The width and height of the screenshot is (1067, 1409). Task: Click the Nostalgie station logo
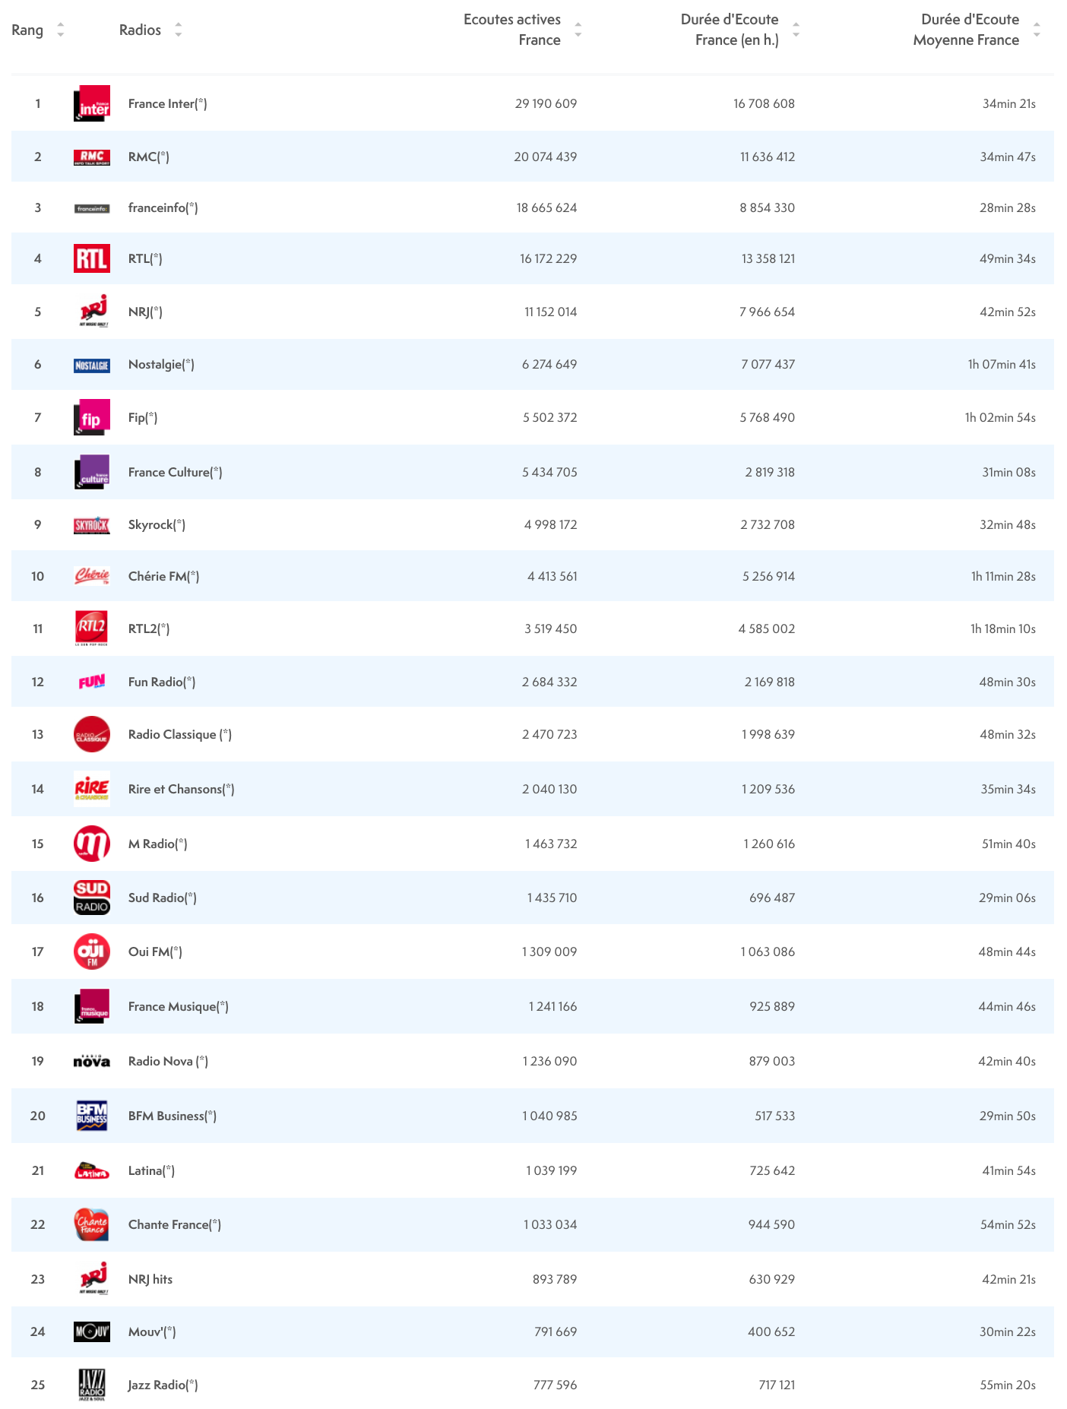[x=92, y=366]
